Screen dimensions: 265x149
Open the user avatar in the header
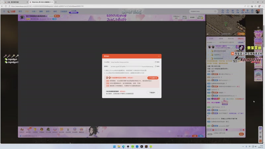coord(258,11)
